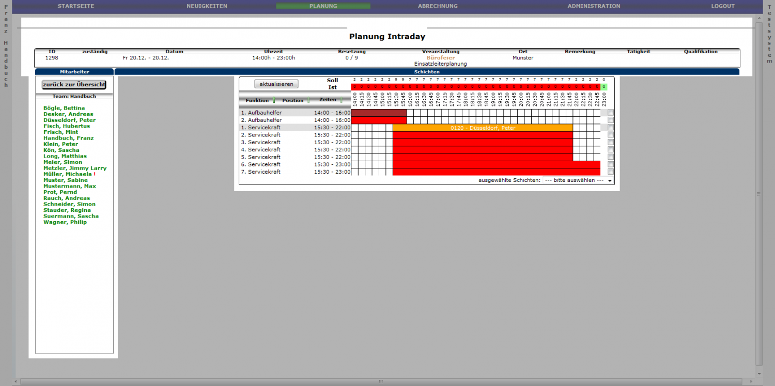
Task: Sort shifts by Zeiten column icon
Action: tap(341, 100)
